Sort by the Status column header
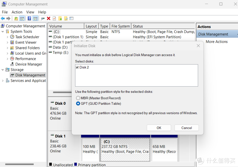Screen dimensions: 238x167 point(163,26)
